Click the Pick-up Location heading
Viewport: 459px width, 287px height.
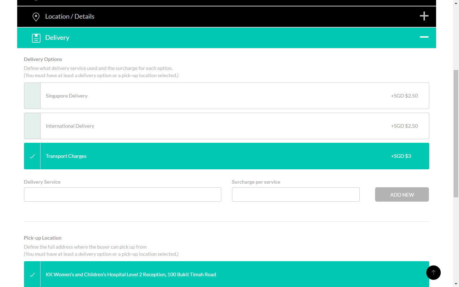click(43, 238)
